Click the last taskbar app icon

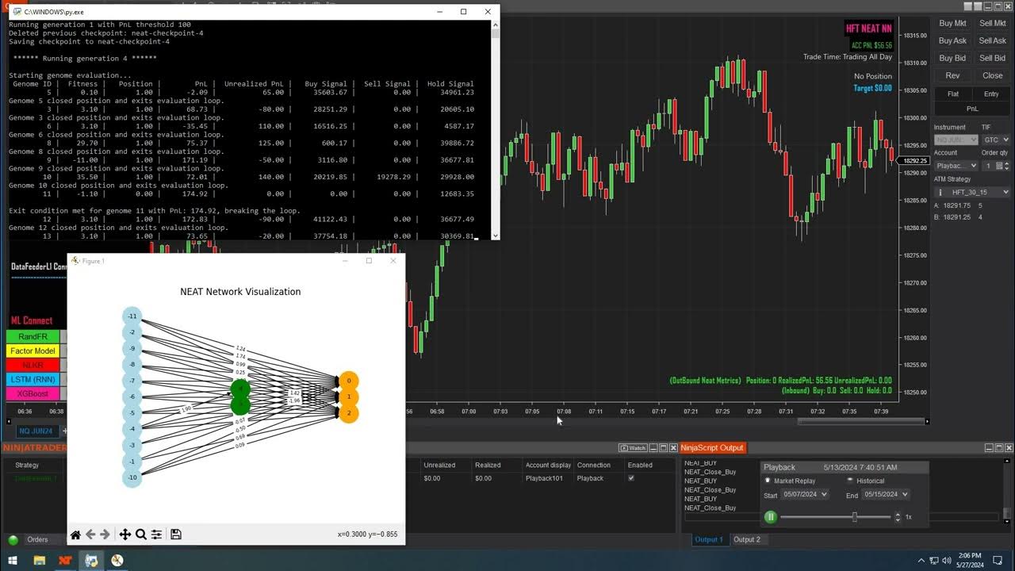click(x=117, y=561)
